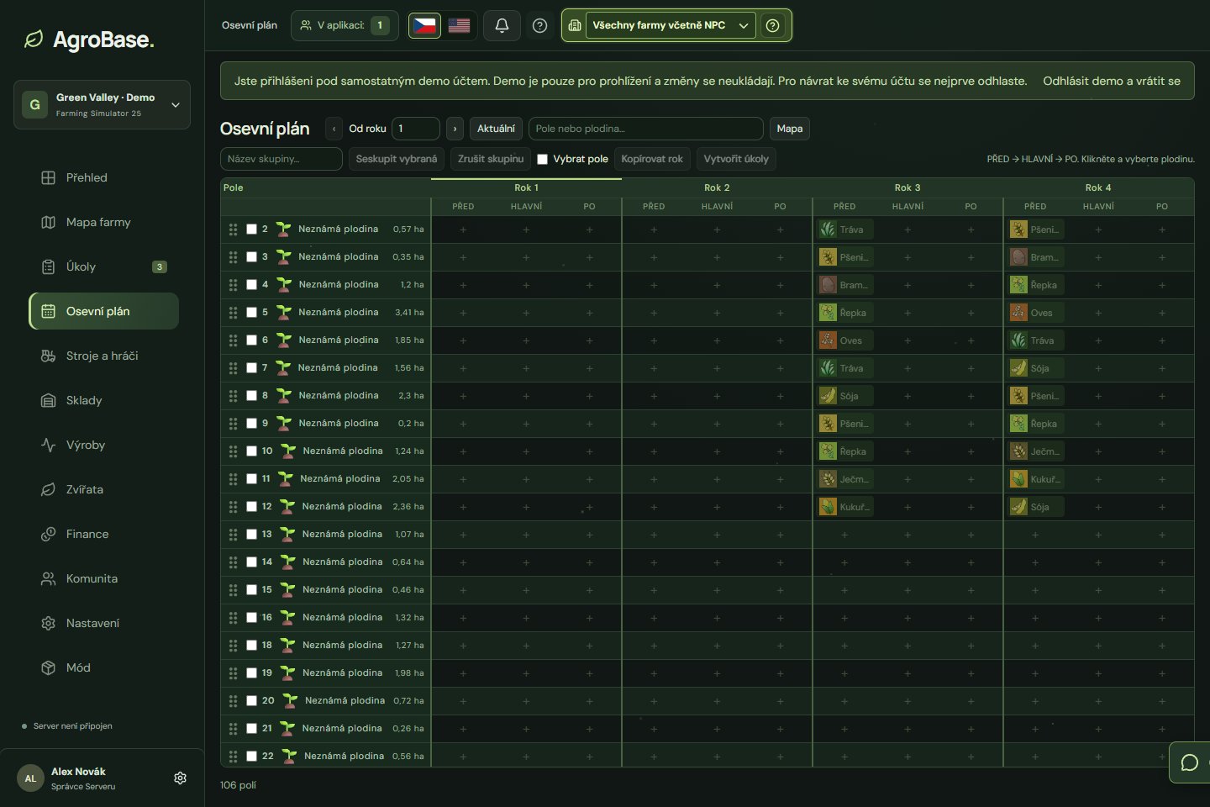Click the Mapa button
The height and width of the screenshot is (807, 1210).
(789, 129)
